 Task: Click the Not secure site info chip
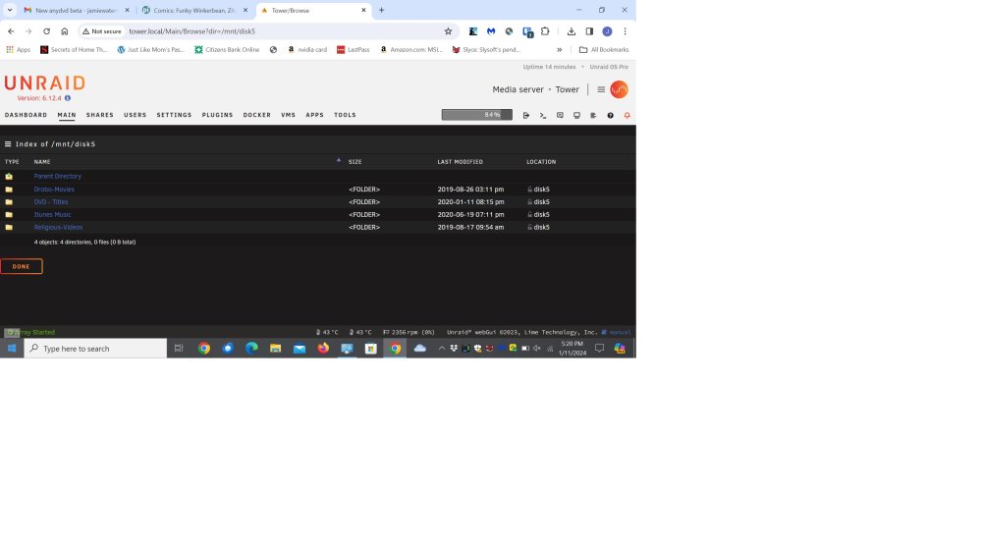pyautogui.click(x=102, y=31)
